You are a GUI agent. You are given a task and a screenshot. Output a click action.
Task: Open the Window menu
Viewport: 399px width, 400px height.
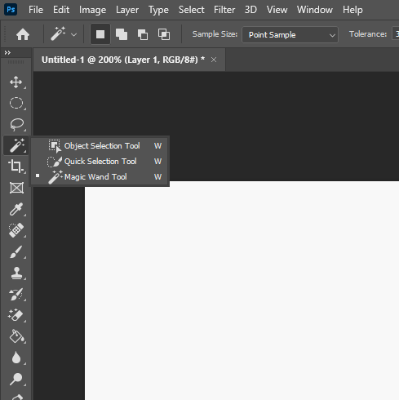tap(314, 10)
